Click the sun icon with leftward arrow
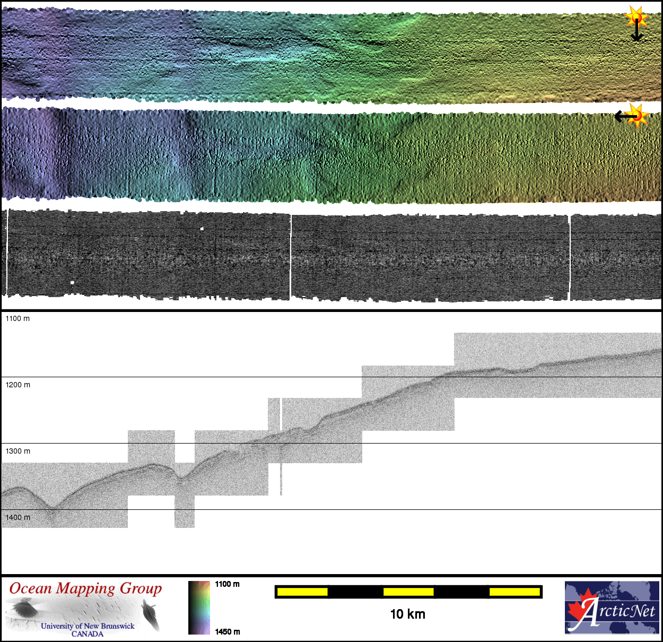The height and width of the screenshot is (642, 663). click(x=638, y=115)
